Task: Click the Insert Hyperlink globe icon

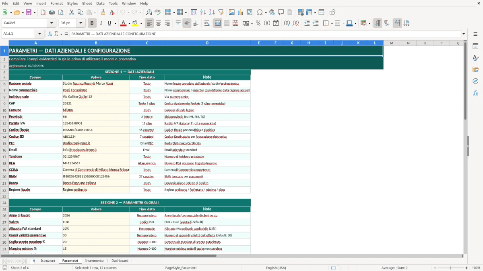Action: [x=272, y=12]
